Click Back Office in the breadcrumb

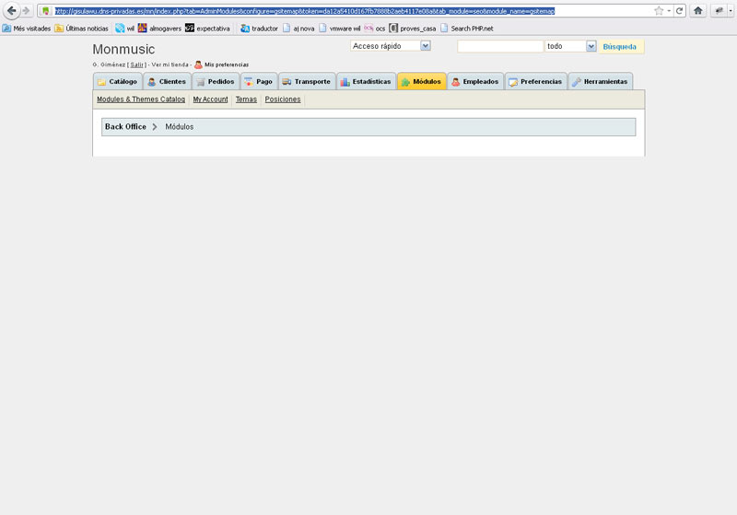(x=125, y=127)
